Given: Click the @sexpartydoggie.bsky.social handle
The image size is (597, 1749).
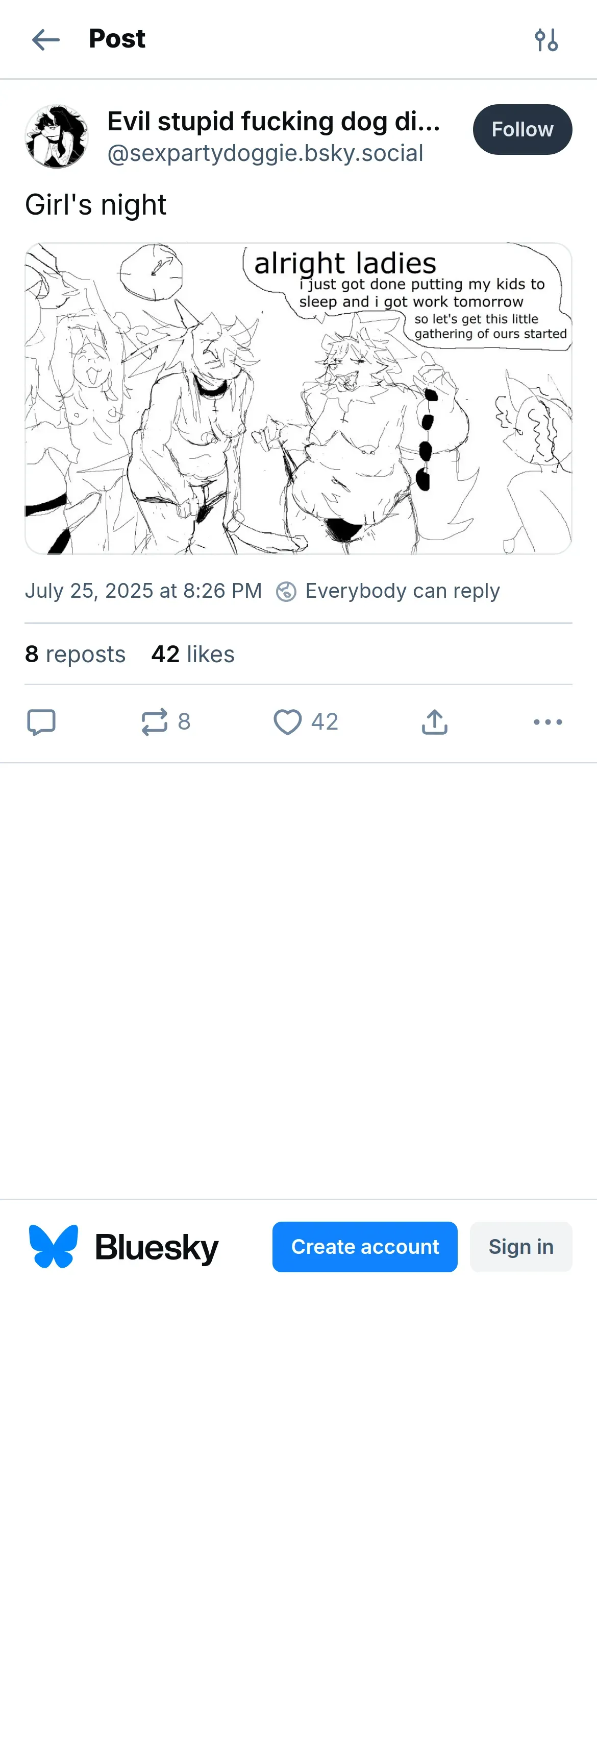Looking at the screenshot, I should pos(265,153).
